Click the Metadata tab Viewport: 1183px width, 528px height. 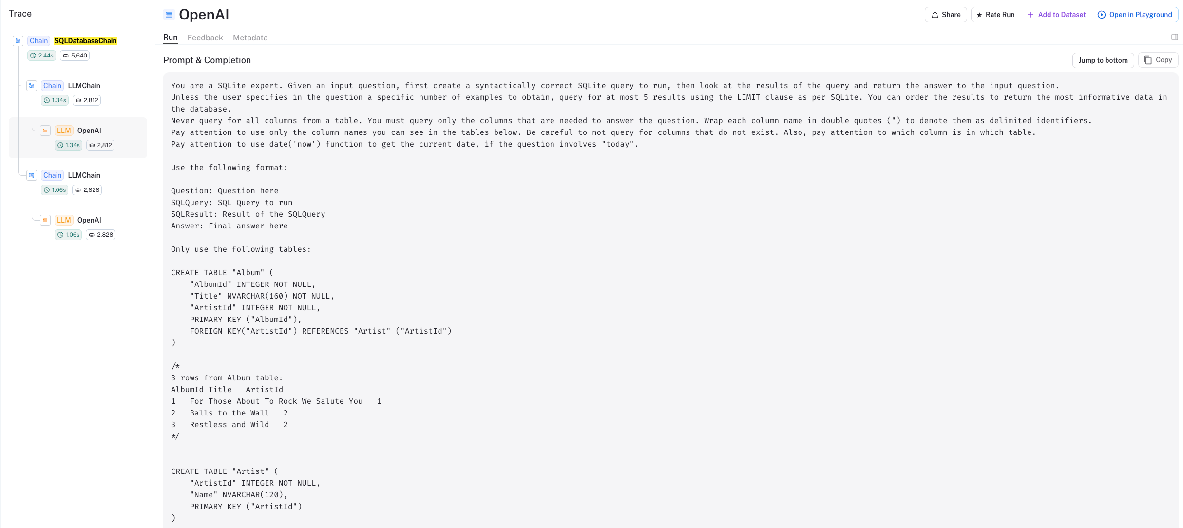[250, 37]
